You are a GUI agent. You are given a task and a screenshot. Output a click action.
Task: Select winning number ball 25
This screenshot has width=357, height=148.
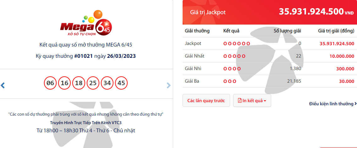pyautogui.click(x=93, y=83)
